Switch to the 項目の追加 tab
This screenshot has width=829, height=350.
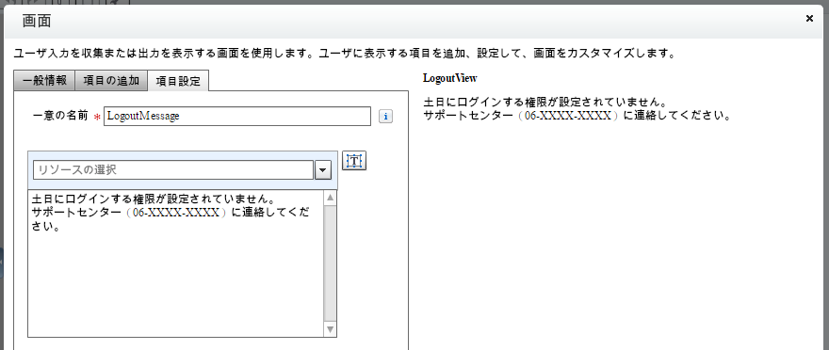111,81
